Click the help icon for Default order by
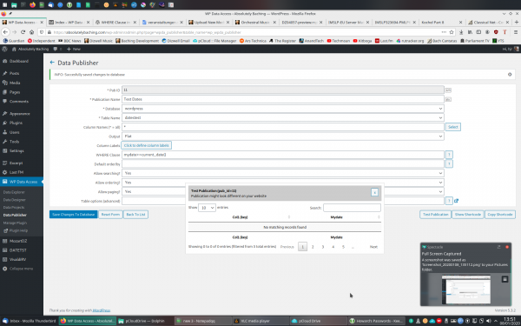Viewport: 521px width, 326px height. coord(449,164)
